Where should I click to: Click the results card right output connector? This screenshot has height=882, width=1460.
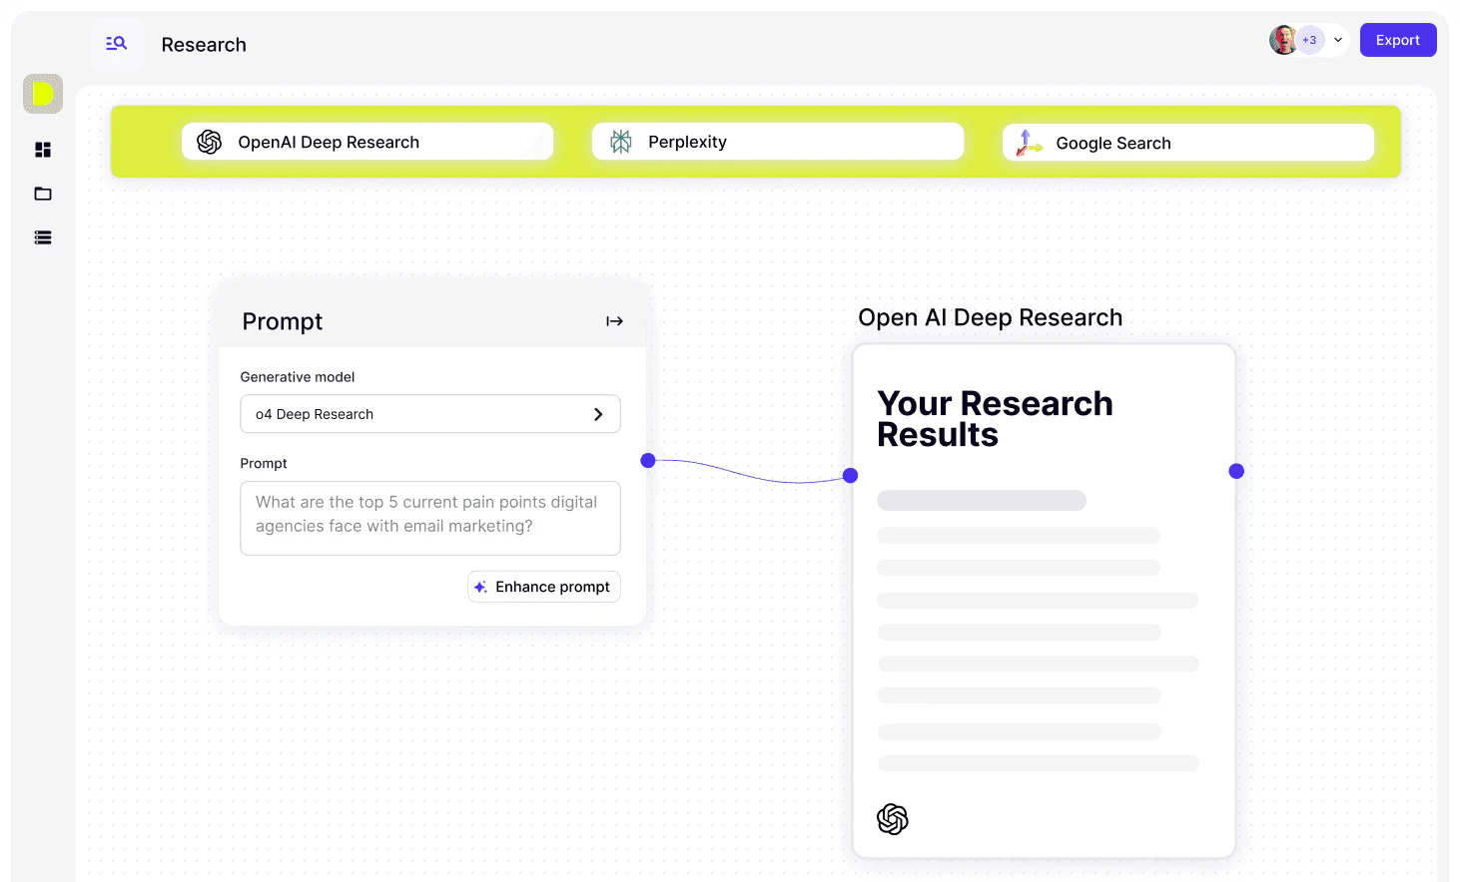coord(1236,471)
